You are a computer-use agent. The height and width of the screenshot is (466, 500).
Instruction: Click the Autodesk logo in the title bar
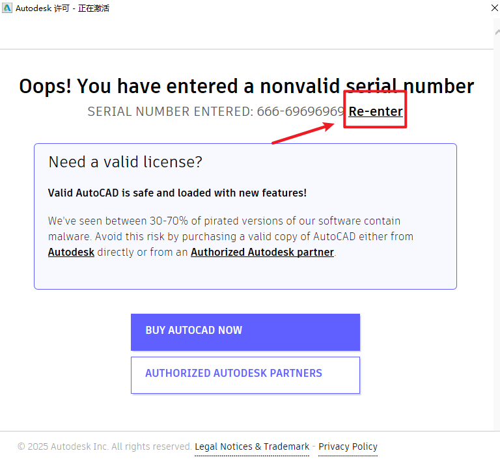coord(8,9)
